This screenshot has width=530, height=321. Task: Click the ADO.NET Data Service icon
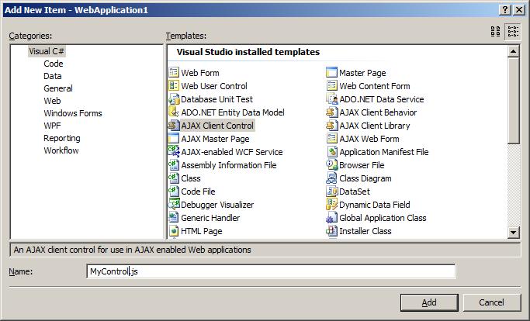point(331,99)
